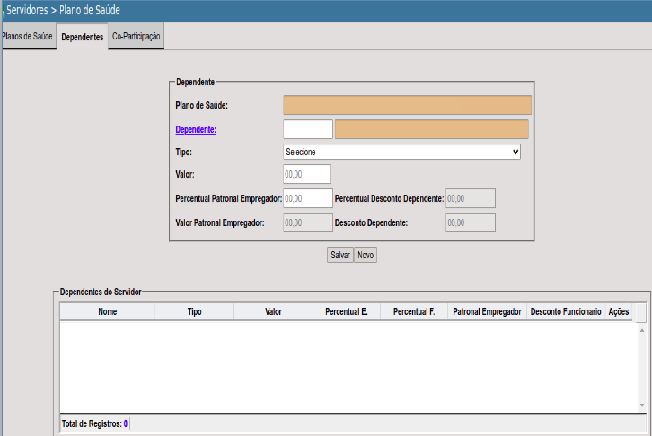Select the Co-Participação tab
652x436 pixels.
[x=137, y=37]
